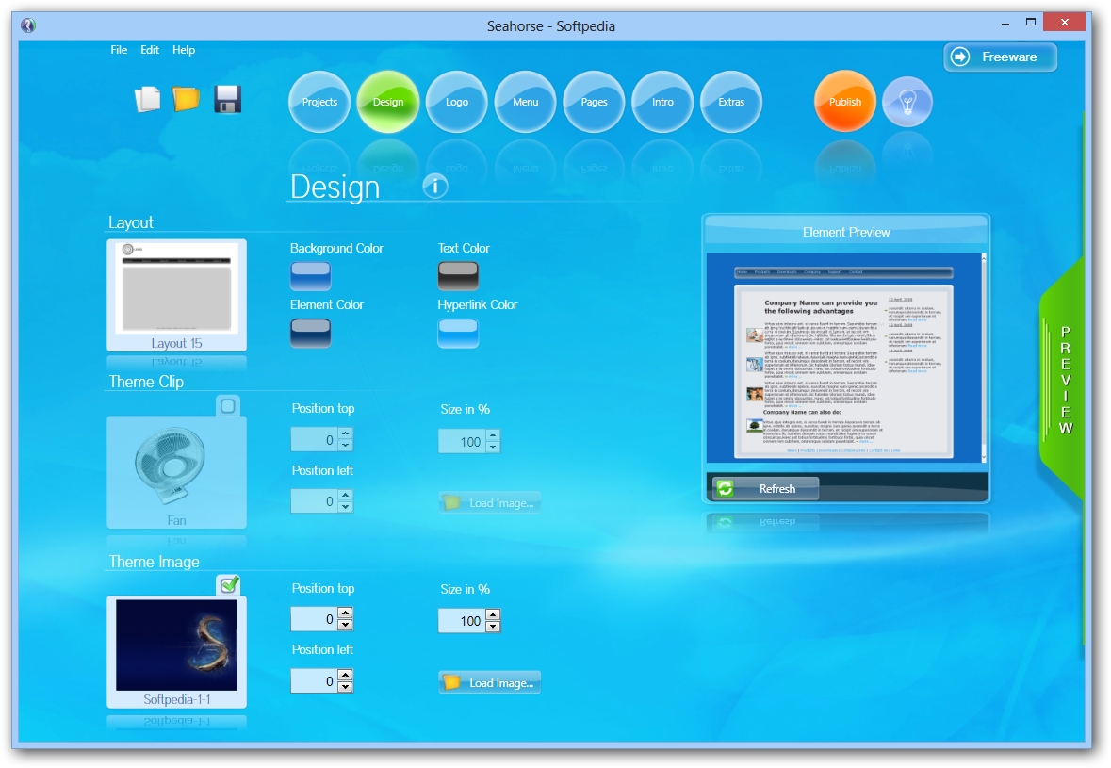Viewport: 1111px width, 768px height.
Task: Open the Intro section bubble
Action: tap(662, 102)
